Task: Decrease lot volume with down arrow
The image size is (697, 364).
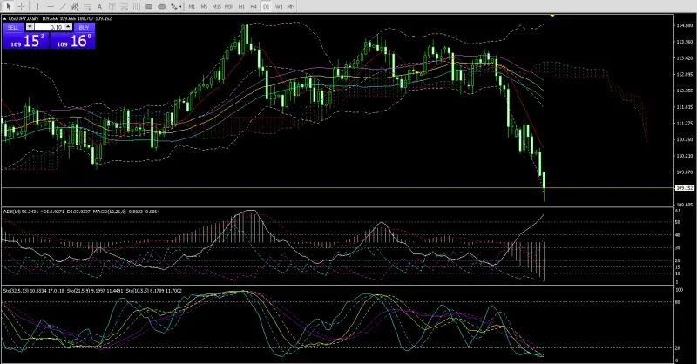Action: click(29, 27)
